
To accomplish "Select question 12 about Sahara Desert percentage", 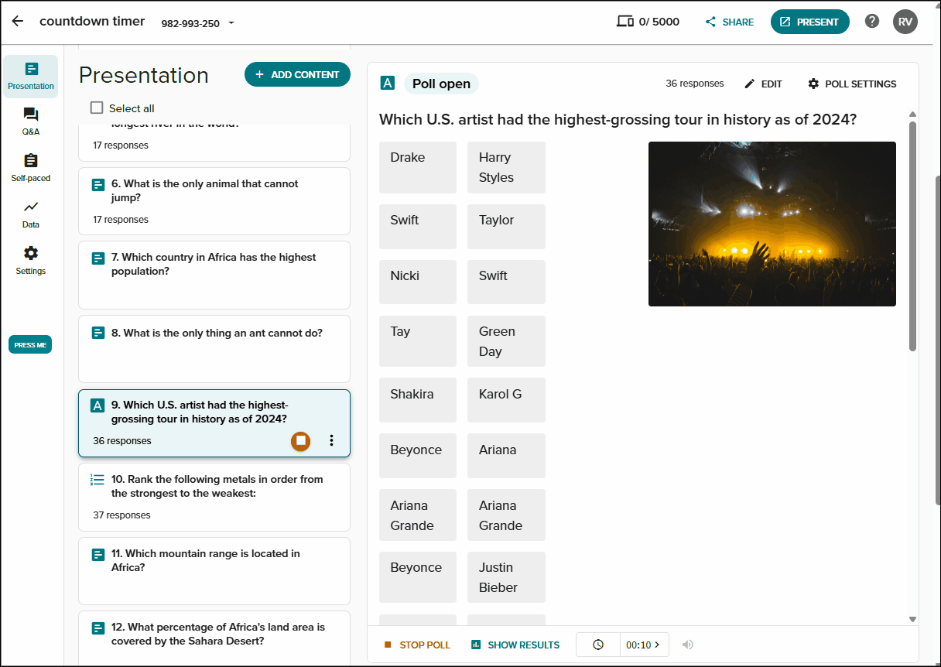I will (x=214, y=638).
